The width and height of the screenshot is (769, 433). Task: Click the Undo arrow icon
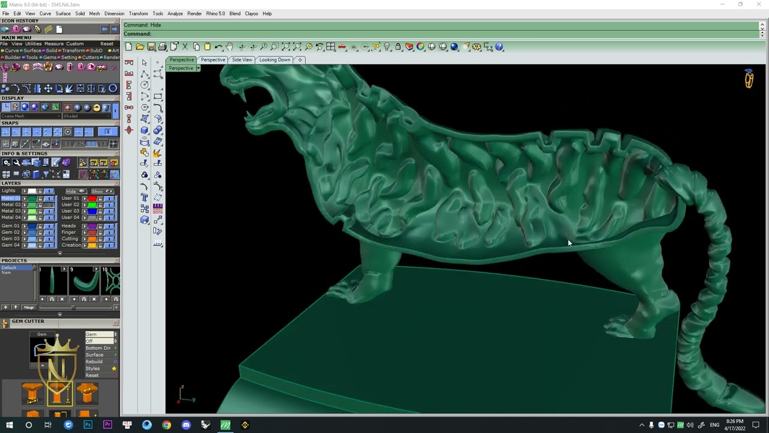(219, 47)
